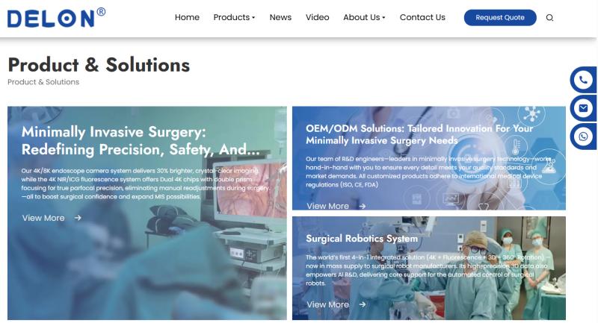Screen dimensions: 598x323
Task: Open the Surgical Robotics System card image
Action: (x=429, y=269)
